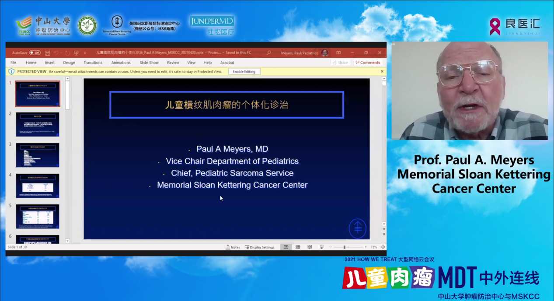Close the Protected View message bar
554x301 pixels.
click(382, 71)
